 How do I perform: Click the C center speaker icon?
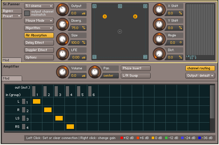point(120,6)
